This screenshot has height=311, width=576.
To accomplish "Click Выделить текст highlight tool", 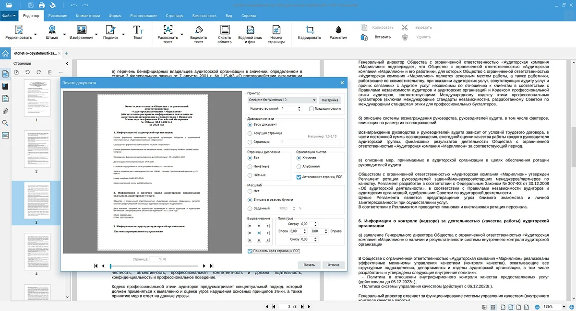I will click(198, 34).
